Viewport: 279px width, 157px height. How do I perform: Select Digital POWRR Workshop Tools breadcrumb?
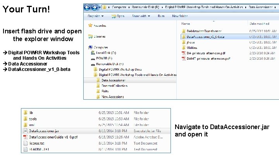(x=204, y=7)
